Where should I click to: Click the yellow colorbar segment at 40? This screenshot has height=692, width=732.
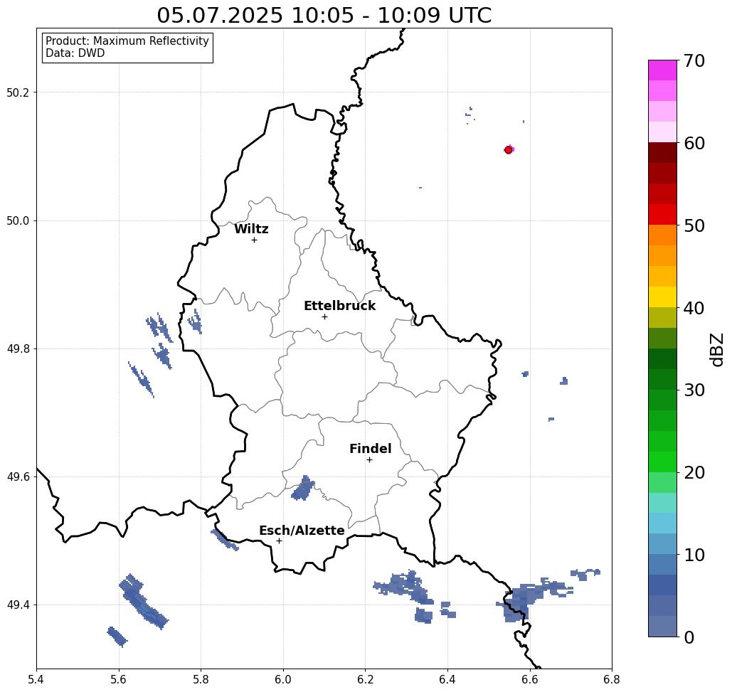click(662, 297)
